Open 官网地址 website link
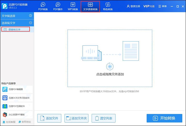 pyautogui.click(x=25, y=122)
